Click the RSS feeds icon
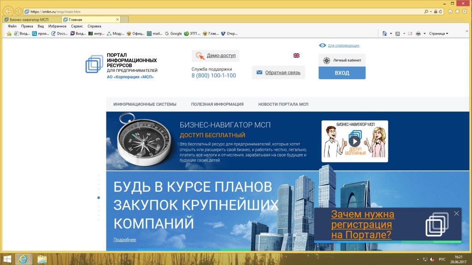Screen dimensions: 472x265 (398, 34)
